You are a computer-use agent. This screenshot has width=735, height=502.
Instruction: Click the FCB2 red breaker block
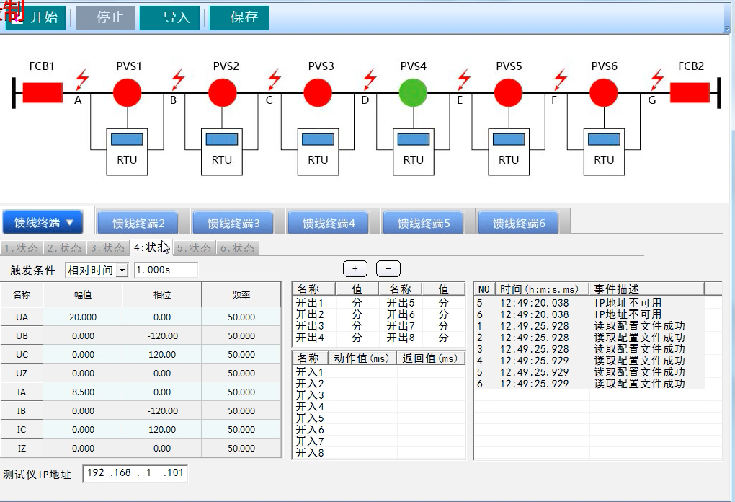690,93
